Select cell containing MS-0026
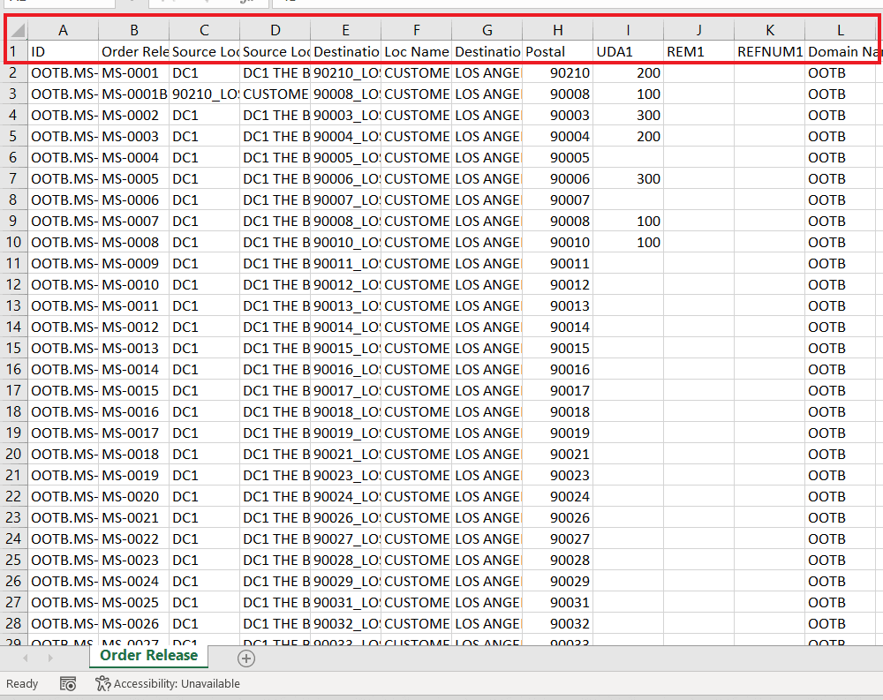This screenshot has width=883, height=700. [x=134, y=623]
